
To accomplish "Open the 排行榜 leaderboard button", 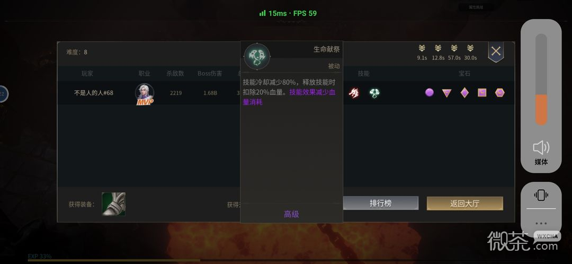I will click(x=380, y=204).
